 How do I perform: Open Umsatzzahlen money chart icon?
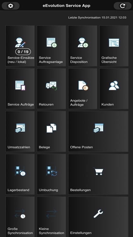coord(20,128)
